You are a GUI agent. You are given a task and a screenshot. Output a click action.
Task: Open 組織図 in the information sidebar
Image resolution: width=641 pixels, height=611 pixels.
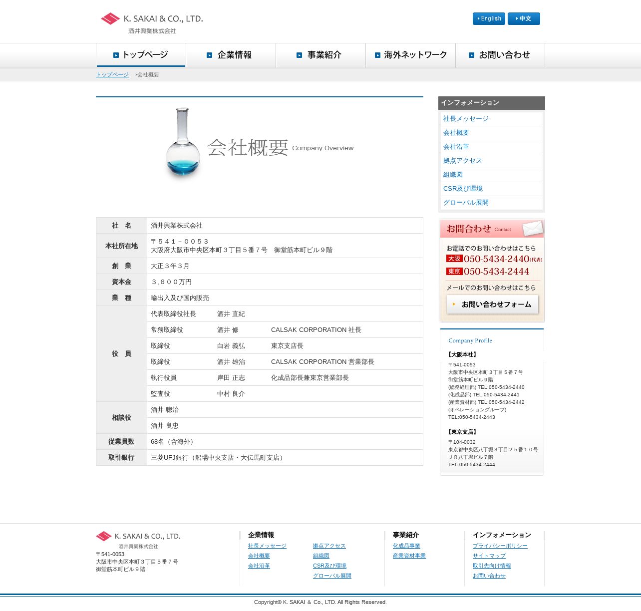click(x=453, y=175)
